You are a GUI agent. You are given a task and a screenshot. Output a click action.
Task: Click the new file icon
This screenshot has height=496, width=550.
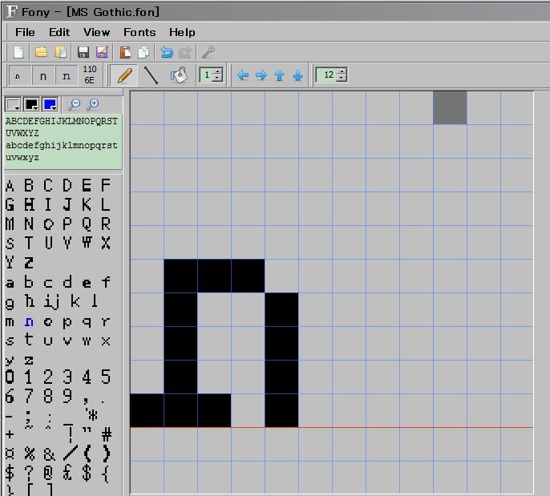(18, 52)
